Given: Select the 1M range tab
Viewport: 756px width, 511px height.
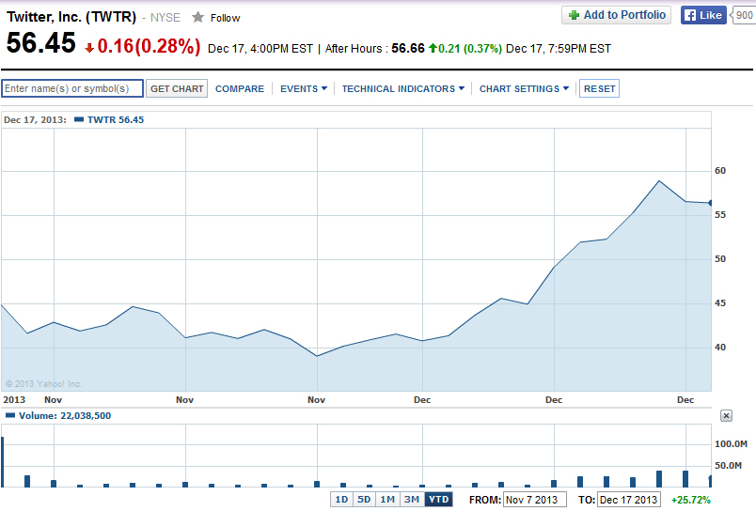Looking at the screenshot, I should 387,500.
